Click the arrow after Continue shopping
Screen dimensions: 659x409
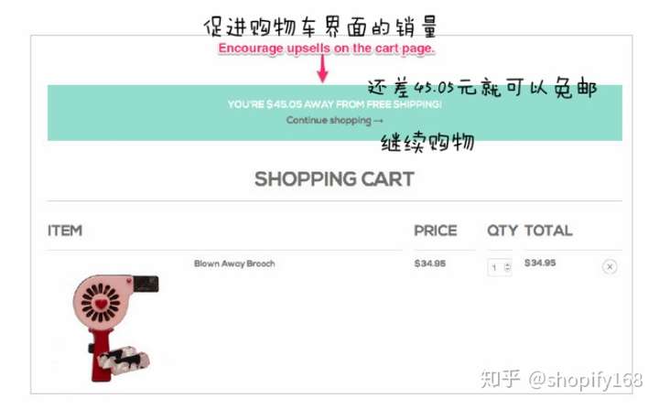coord(378,121)
